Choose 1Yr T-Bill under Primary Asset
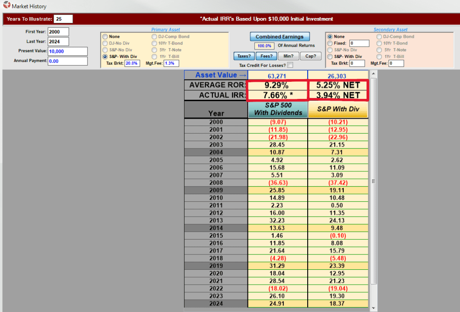The height and width of the screenshot is (312, 460). pos(155,57)
